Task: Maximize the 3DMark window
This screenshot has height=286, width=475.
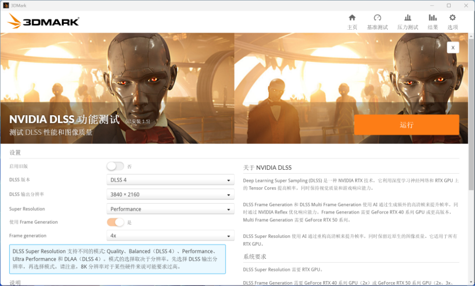Action: pyautogui.click(x=449, y=5)
